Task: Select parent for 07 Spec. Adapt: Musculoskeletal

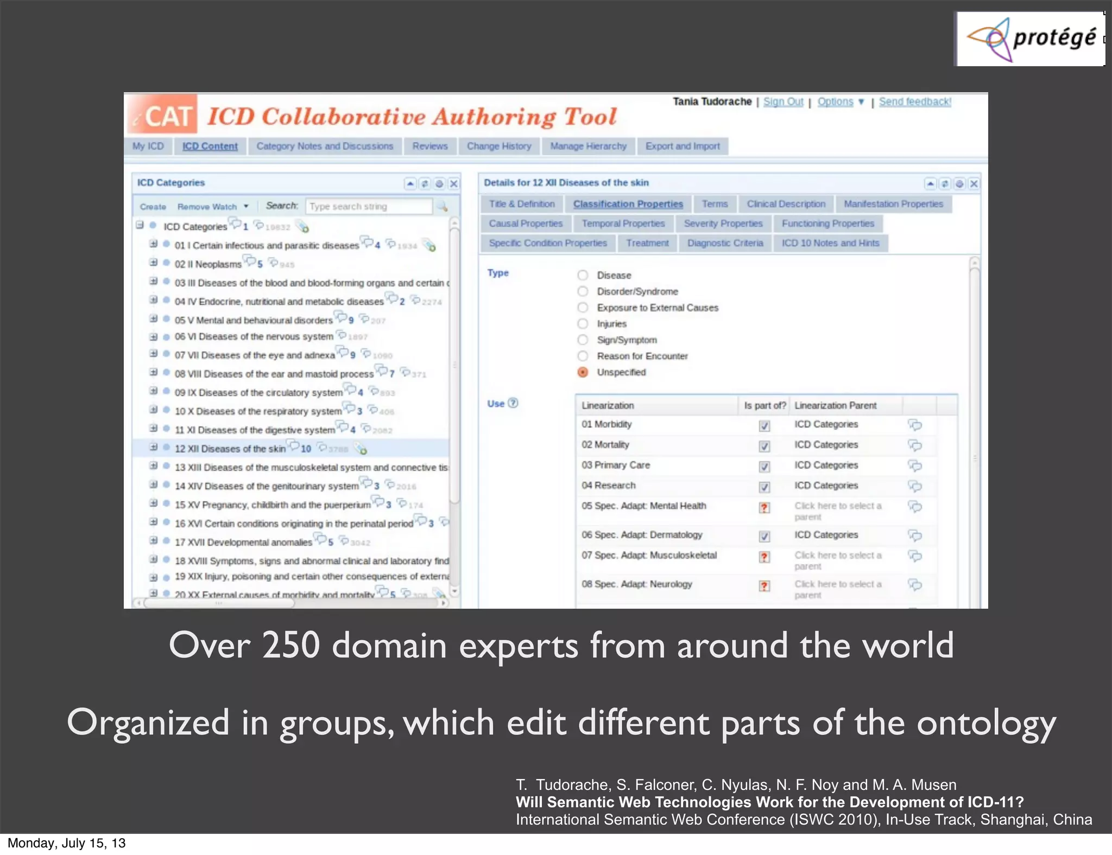Action: pos(838,560)
